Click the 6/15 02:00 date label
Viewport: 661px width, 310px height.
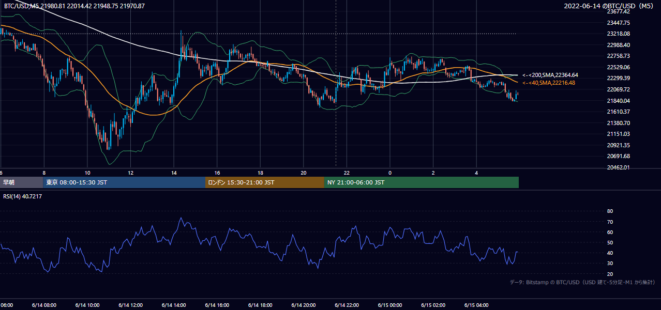(x=433, y=305)
